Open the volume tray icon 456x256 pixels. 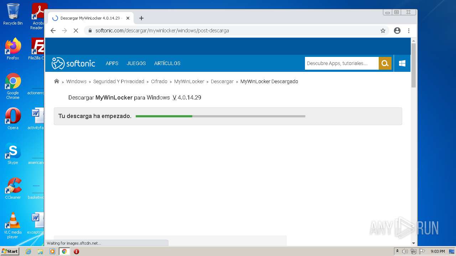(405, 251)
